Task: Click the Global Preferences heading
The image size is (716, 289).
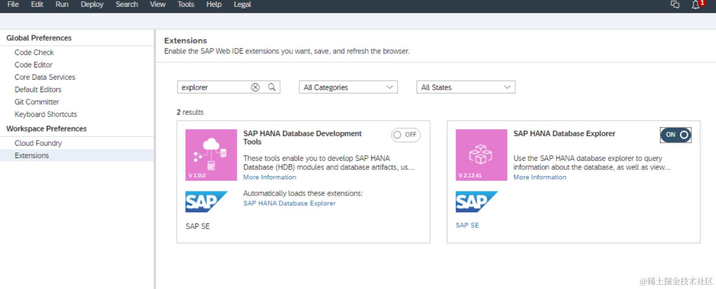Action: [x=39, y=38]
